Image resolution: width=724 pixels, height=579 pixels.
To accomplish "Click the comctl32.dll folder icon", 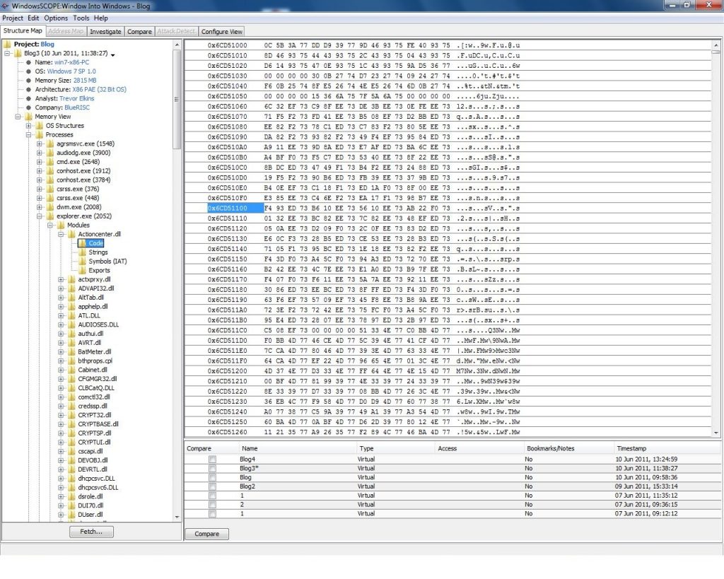I will coord(71,397).
